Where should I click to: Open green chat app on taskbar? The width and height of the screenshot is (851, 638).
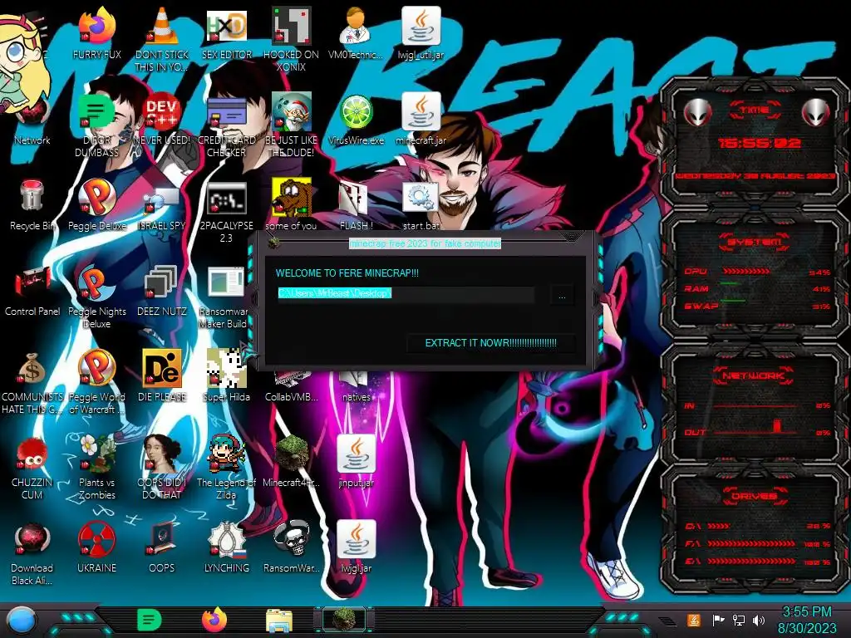point(150,620)
